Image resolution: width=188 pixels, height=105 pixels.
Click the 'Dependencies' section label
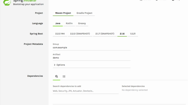tap(35, 76)
